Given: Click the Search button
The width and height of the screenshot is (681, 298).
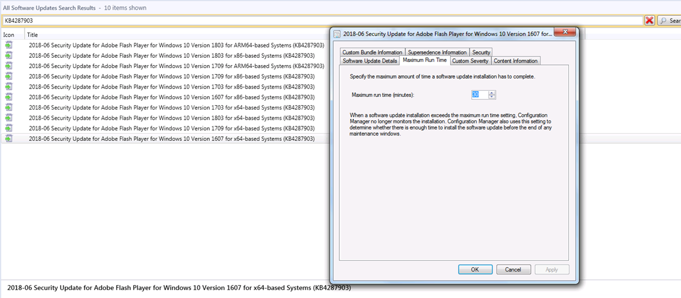Looking at the screenshot, I should [x=670, y=20].
